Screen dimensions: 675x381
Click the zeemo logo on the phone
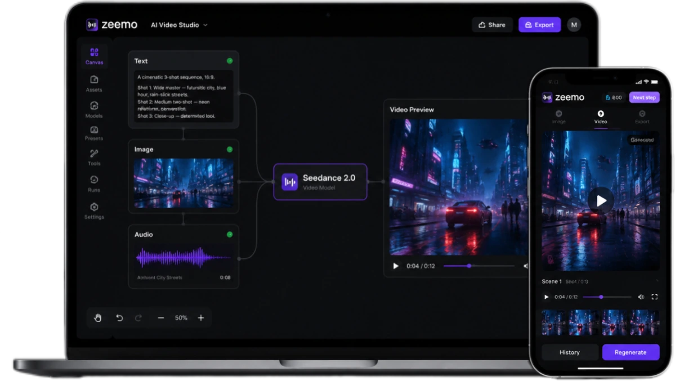click(x=563, y=97)
